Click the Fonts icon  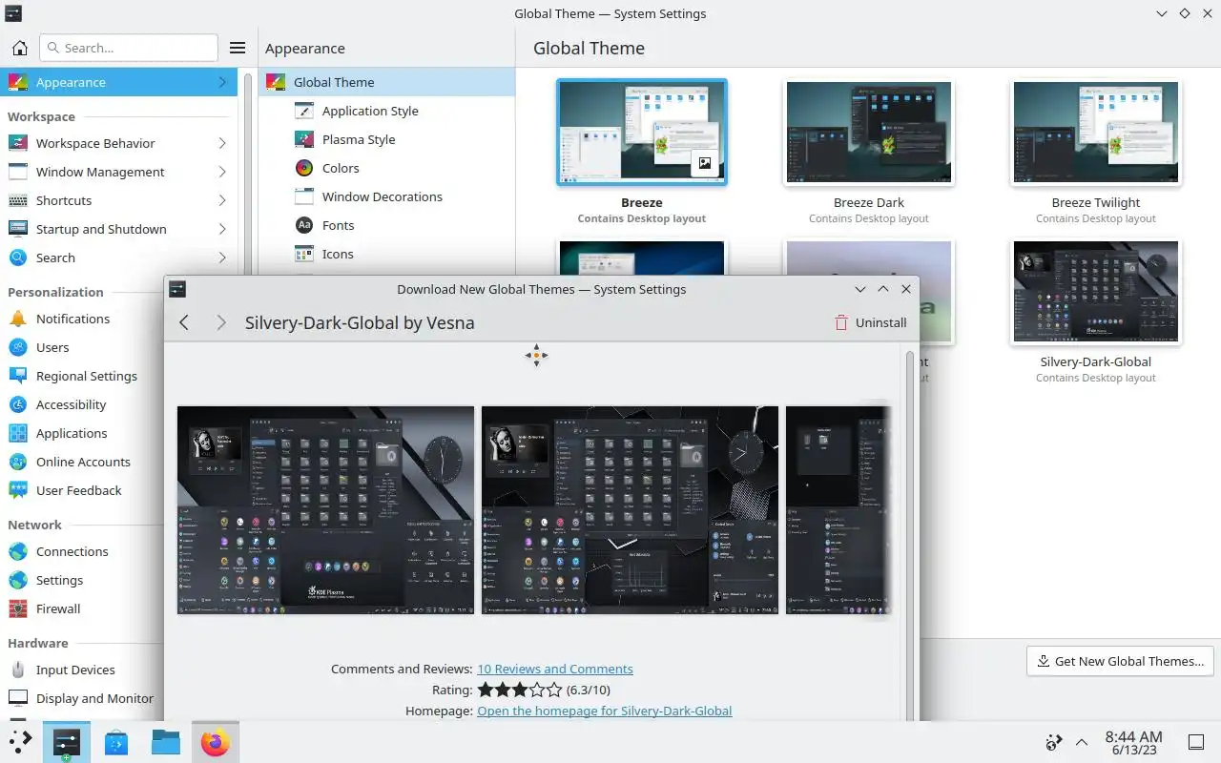click(304, 225)
